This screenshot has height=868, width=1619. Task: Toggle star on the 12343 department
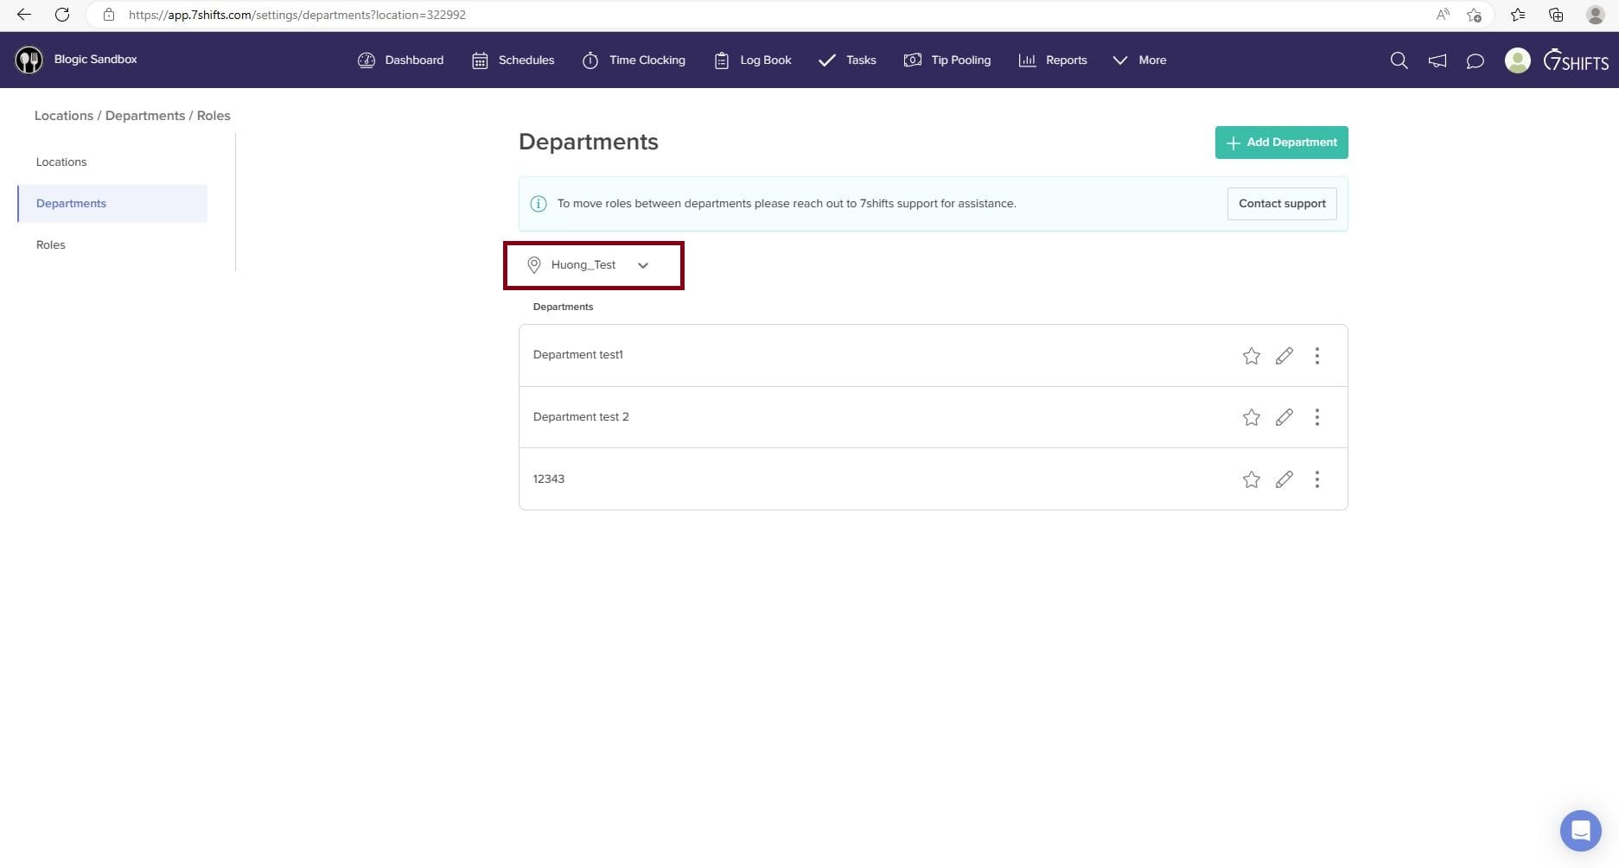1251,479
